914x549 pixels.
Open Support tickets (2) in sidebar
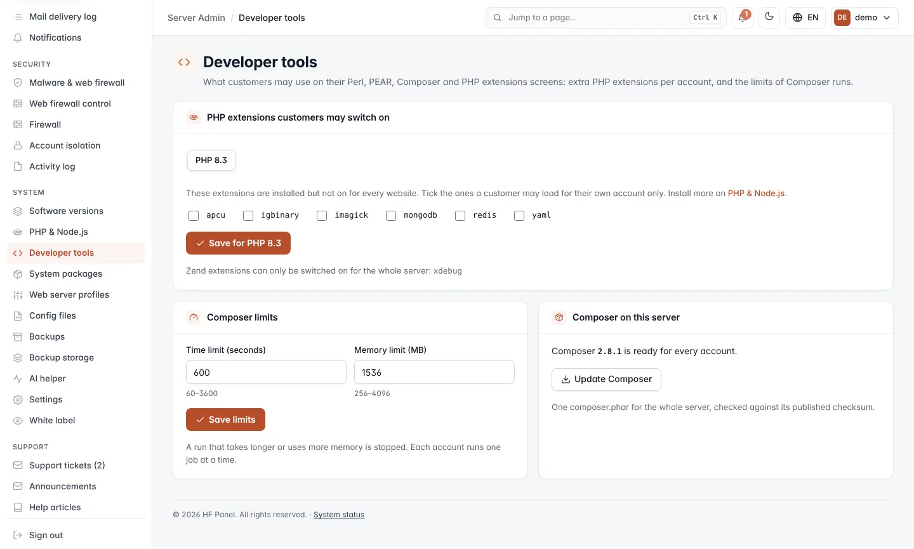click(76, 465)
